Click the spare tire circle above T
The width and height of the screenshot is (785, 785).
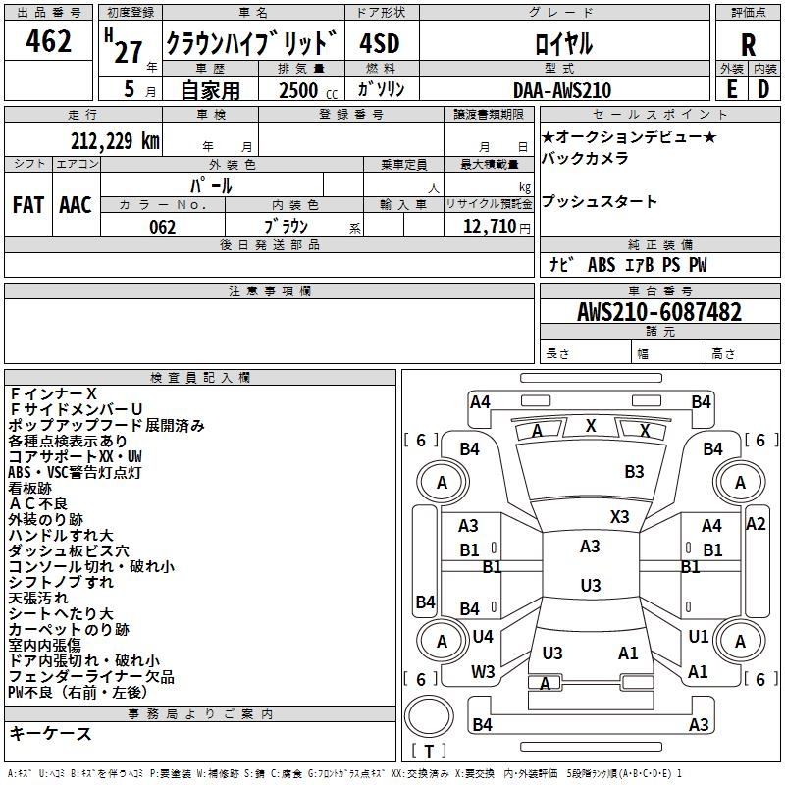pos(429,716)
